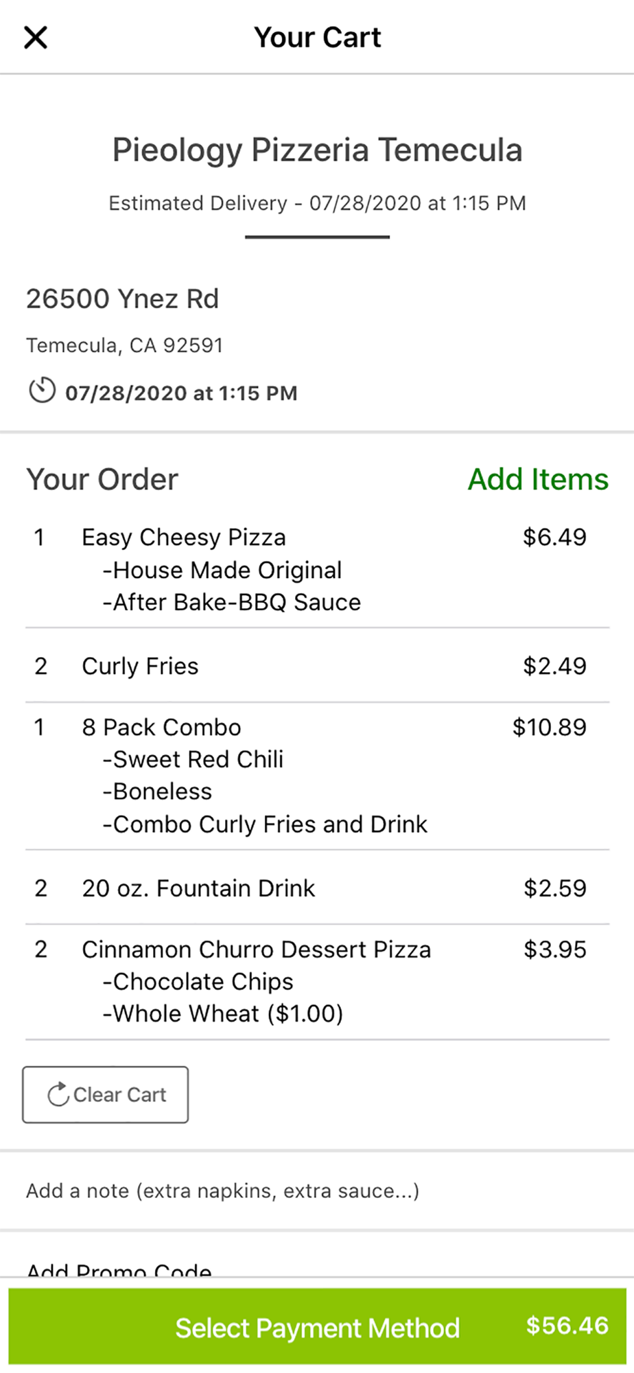
Task: Click Select Payment Method button
Action: coord(317,1326)
